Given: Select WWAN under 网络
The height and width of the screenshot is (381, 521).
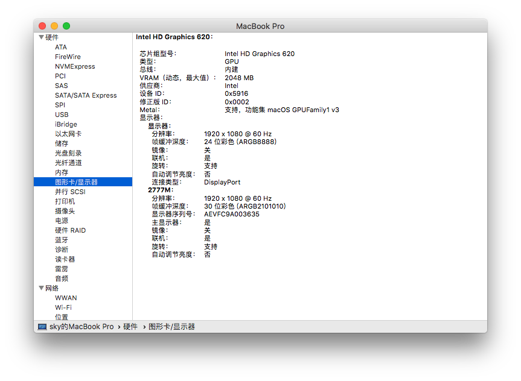Looking at the screenshot, I should point(66,298).
